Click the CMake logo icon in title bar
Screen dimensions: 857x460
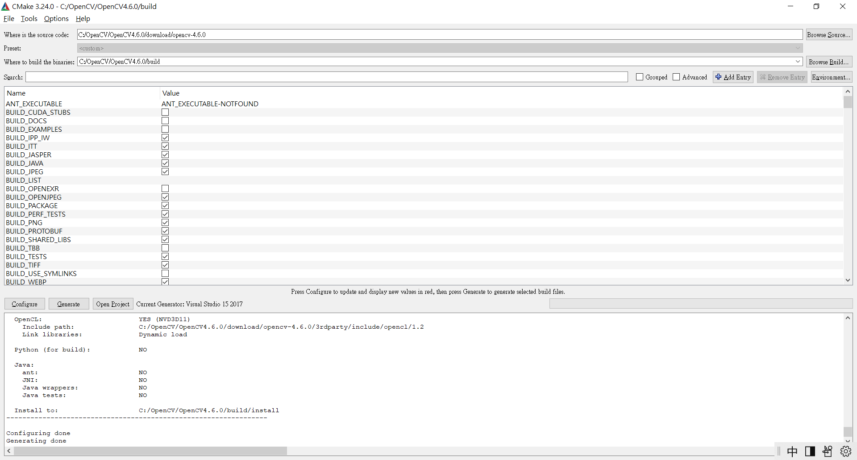point(5,6)
